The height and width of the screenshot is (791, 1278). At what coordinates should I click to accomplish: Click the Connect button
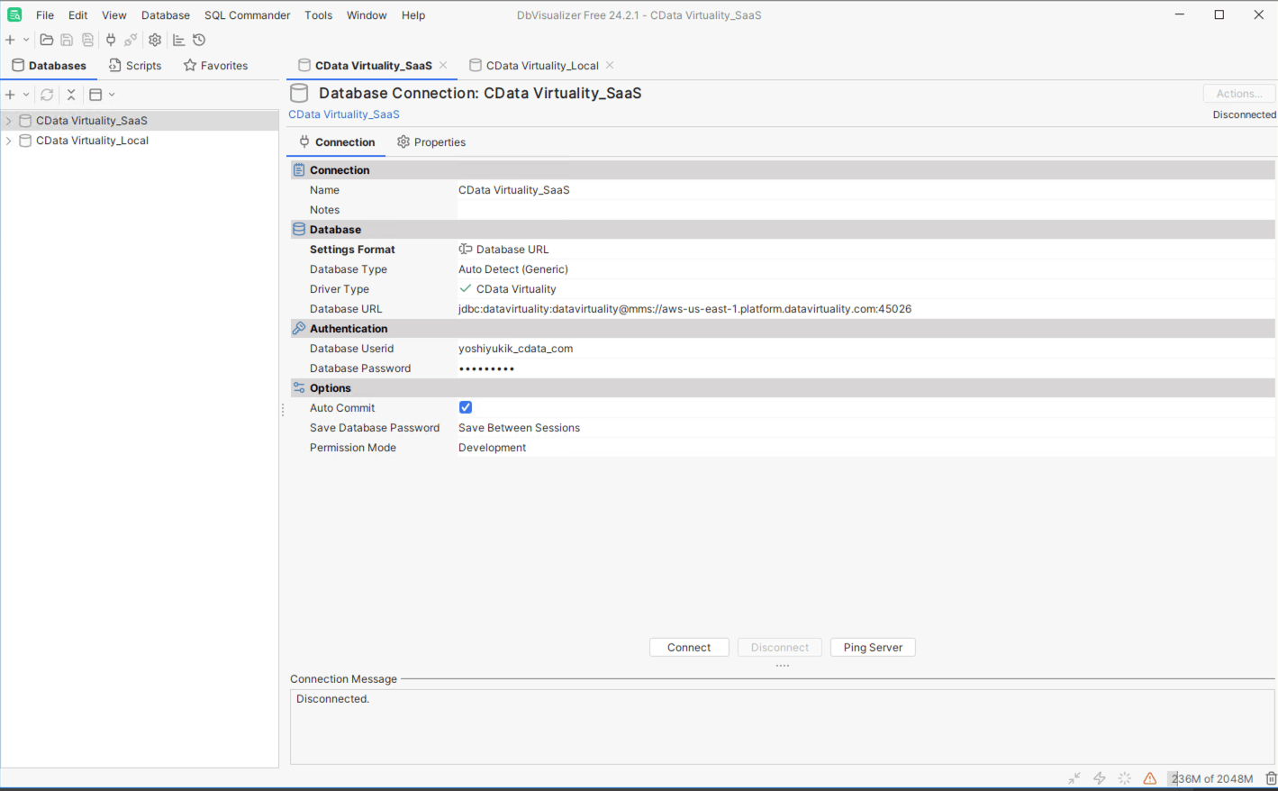(689, 648)
